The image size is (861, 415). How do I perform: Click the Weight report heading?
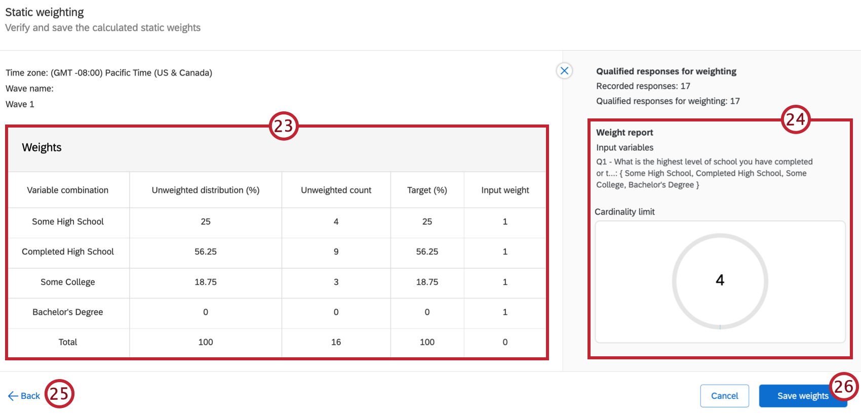[624, 133]
